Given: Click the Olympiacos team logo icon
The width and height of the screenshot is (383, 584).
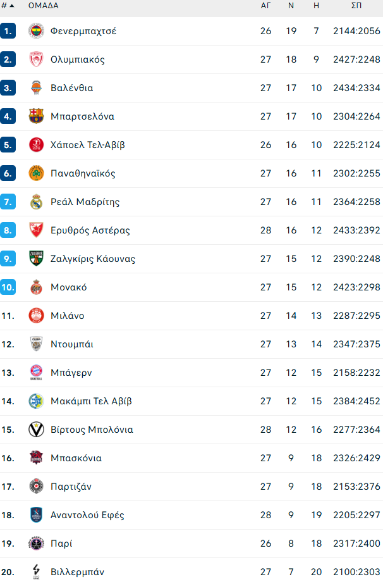Looking at the screenshot, I should [36, 59].
